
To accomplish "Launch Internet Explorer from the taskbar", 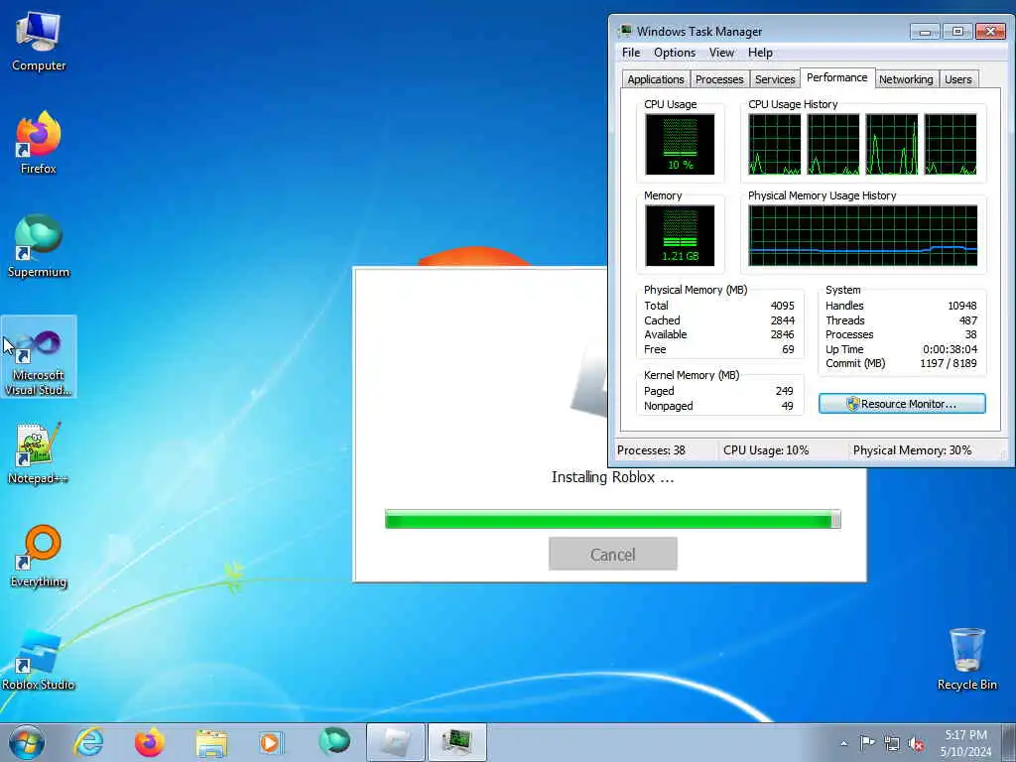I will click(88, 742).
